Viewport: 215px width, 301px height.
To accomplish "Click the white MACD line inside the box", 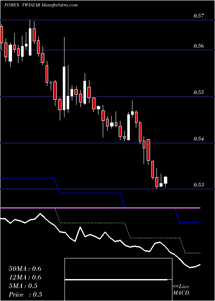I will coord(116,279).
